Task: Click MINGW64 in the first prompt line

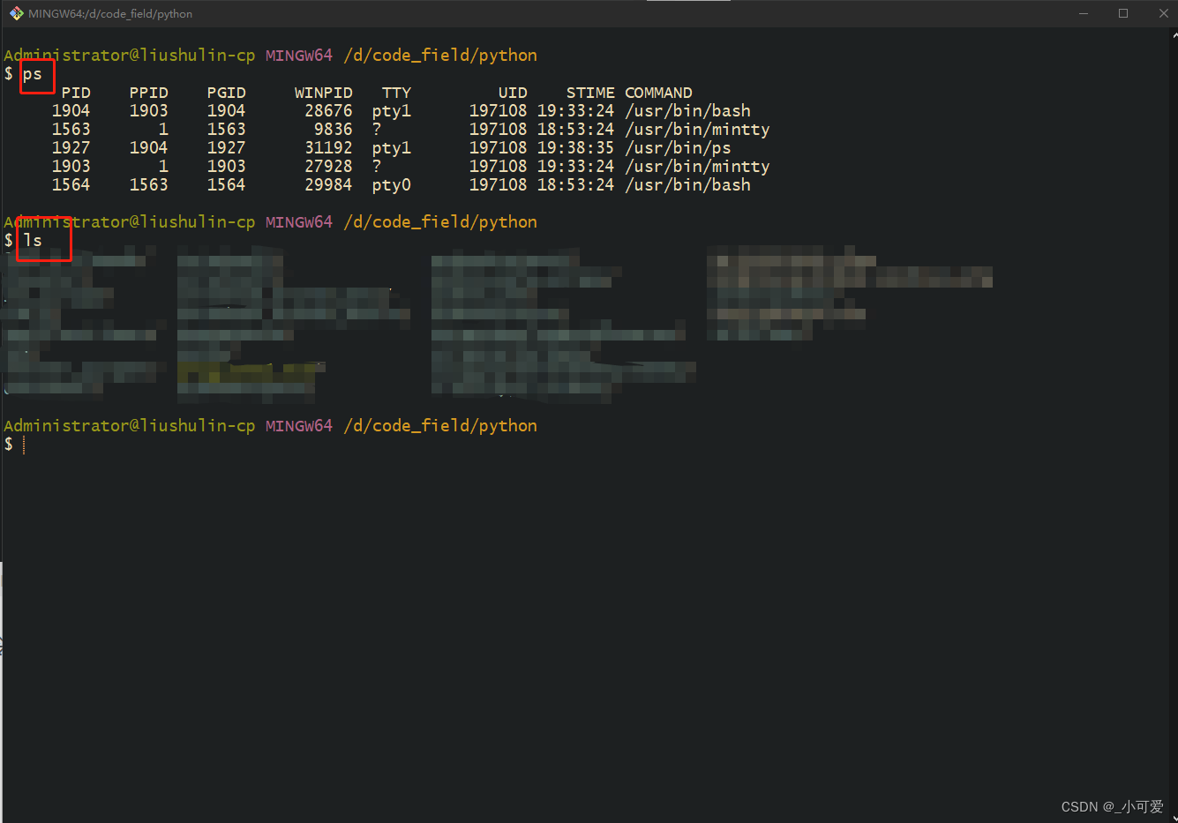Action: click(x=299, y=55)
